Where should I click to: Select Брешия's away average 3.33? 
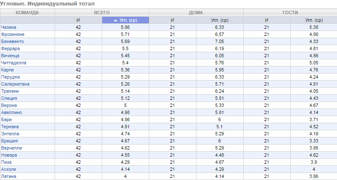point(314,141)
